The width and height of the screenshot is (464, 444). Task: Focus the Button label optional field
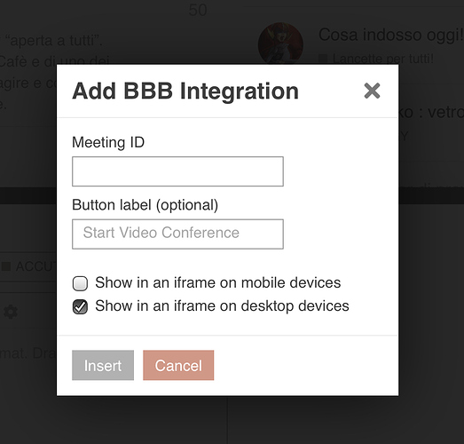click(x=177, y=234)
